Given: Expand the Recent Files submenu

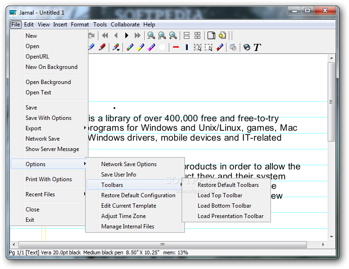Looking at the screenshot, I should [x=49, y=194].
